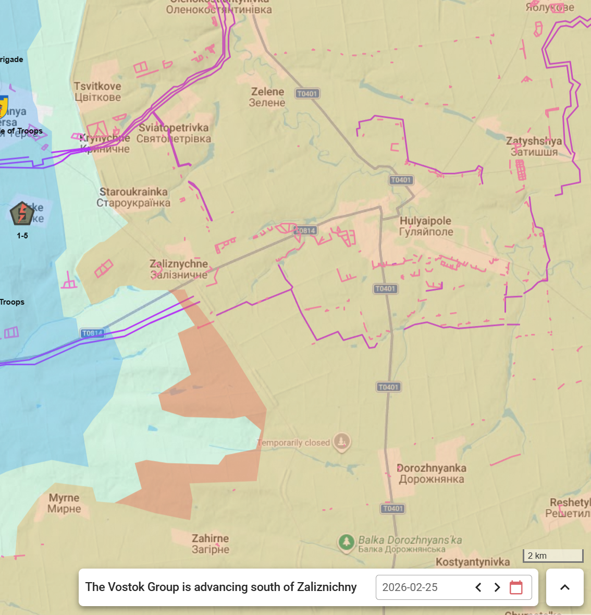Click the Hulyaipole town label
Image resolution: width=591 pixels, height=615 pixels.
[426, 226]
